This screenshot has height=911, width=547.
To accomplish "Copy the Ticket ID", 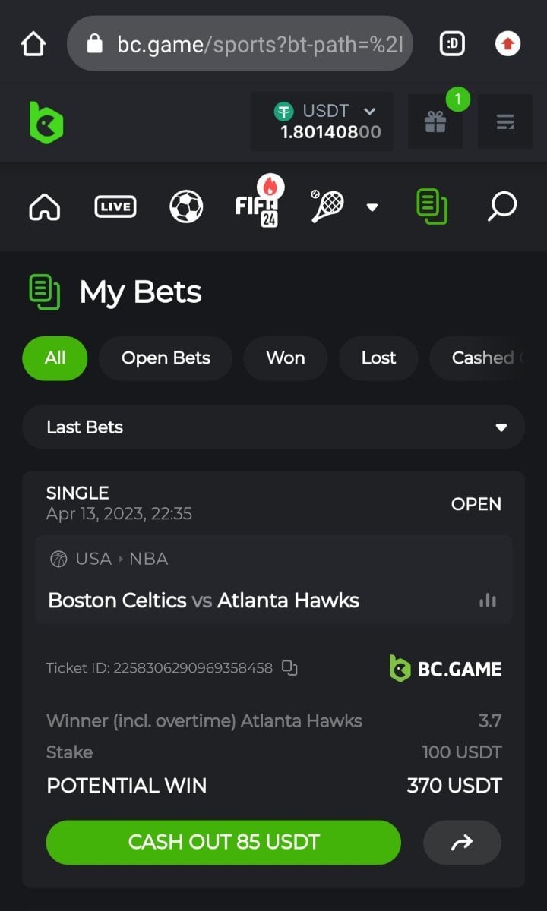I will (x=289, y=668).
